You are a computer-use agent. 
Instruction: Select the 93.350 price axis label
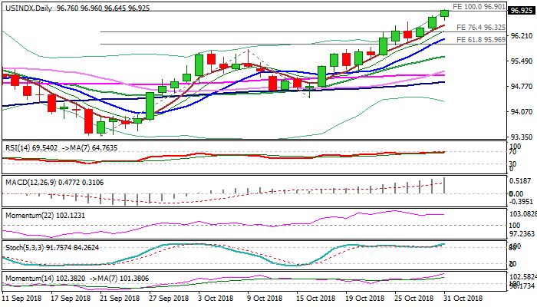click(x=522, y=137)
